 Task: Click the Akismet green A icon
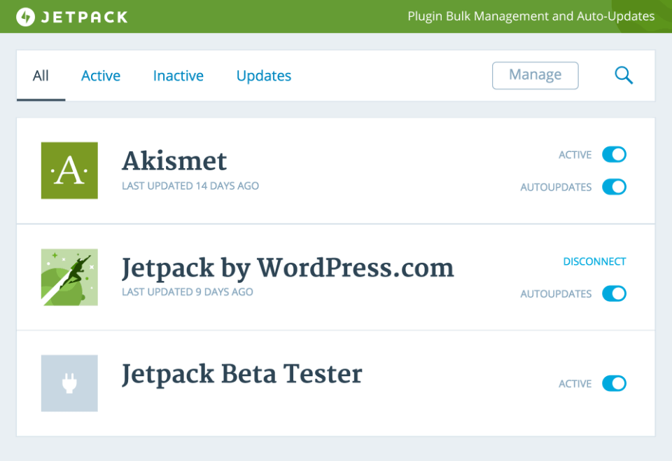69,170
